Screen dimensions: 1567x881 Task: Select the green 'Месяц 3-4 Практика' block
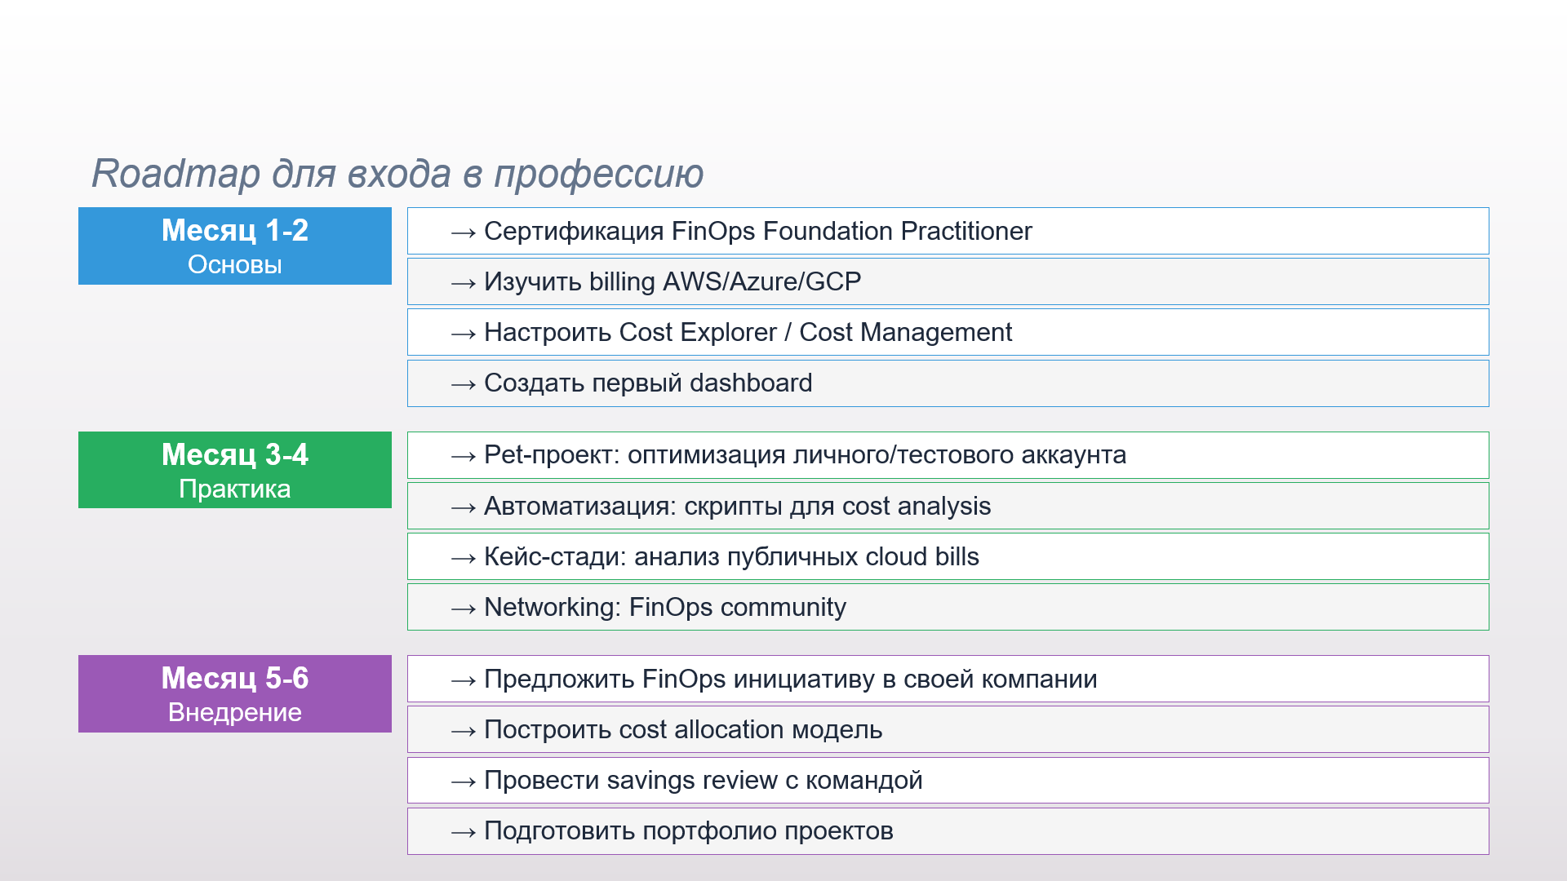click(x=234, y=470)
